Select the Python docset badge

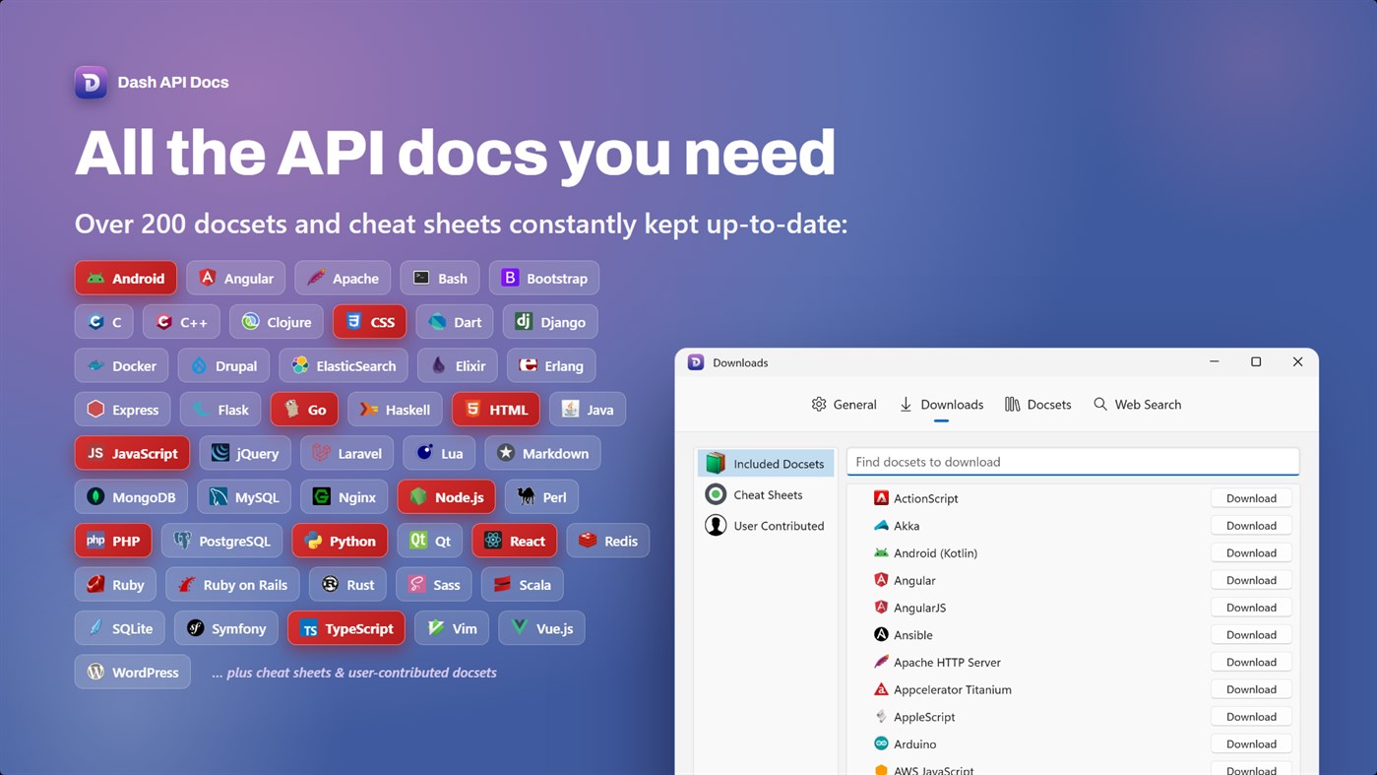pyautogui.click(x=341, y=541)
